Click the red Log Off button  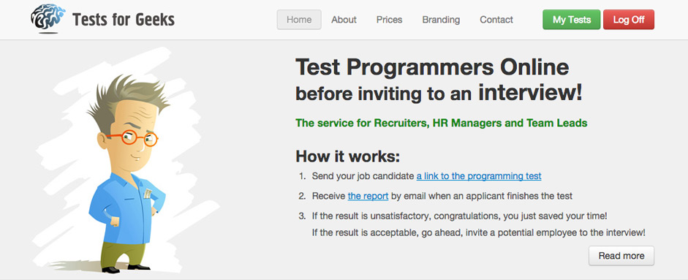(x=628, y=20)
